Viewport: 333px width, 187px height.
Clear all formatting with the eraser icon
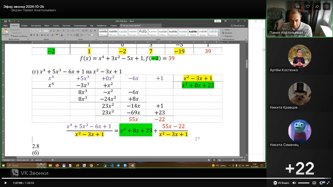pos(64,31)
